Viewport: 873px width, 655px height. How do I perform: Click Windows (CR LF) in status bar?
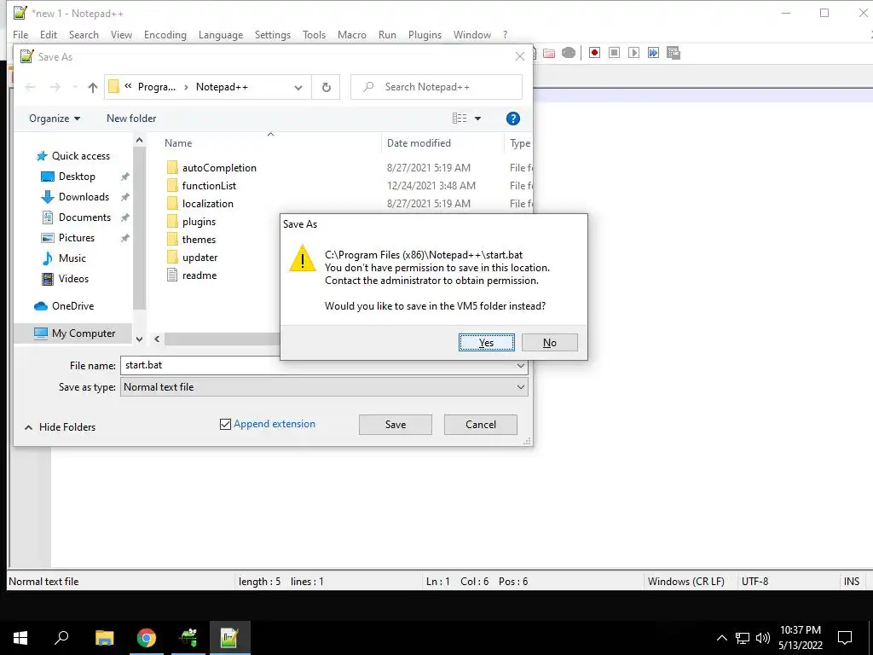tap(686, 582)
